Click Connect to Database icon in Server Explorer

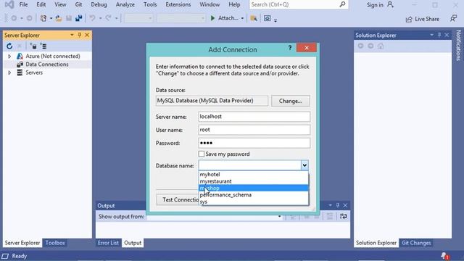coord(33,46)
